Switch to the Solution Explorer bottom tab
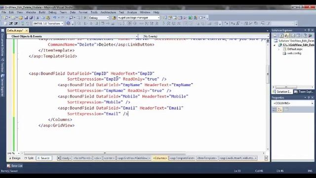 click(282, 91)
